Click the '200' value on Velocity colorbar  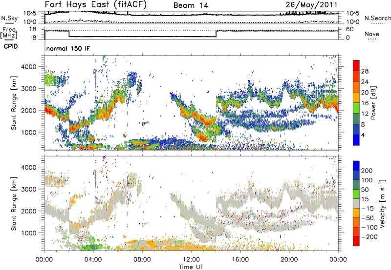[367, 171]
